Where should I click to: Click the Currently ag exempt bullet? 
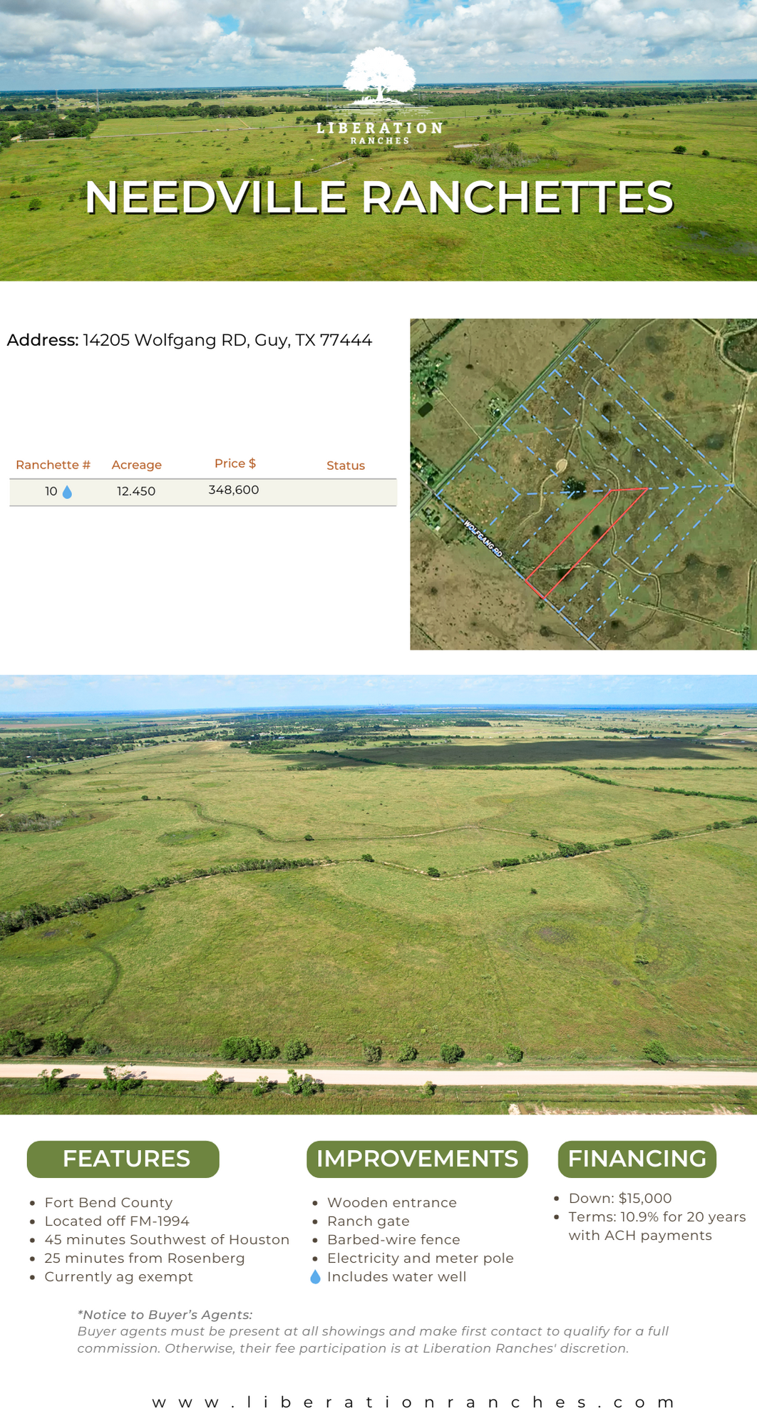click(x=119, y=1277)
